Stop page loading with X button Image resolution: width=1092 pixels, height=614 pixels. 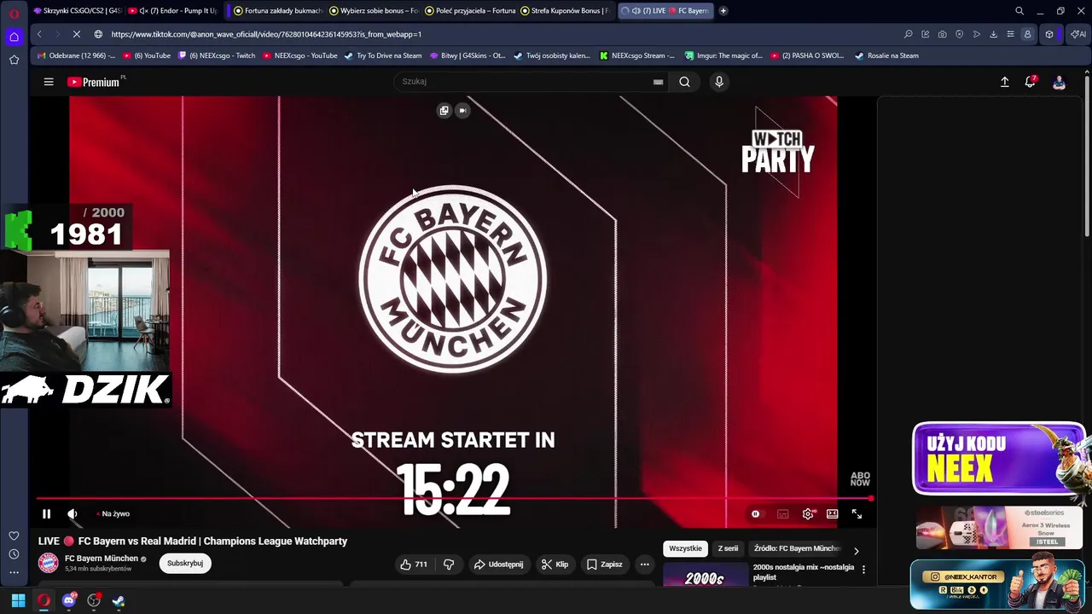coord(76,34)
